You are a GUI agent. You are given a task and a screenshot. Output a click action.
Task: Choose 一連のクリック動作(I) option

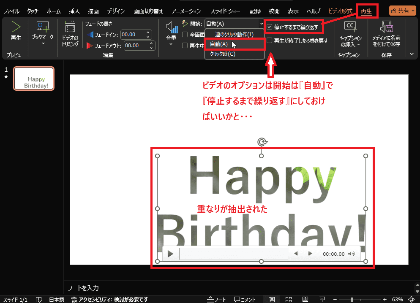tap(232, 34)
